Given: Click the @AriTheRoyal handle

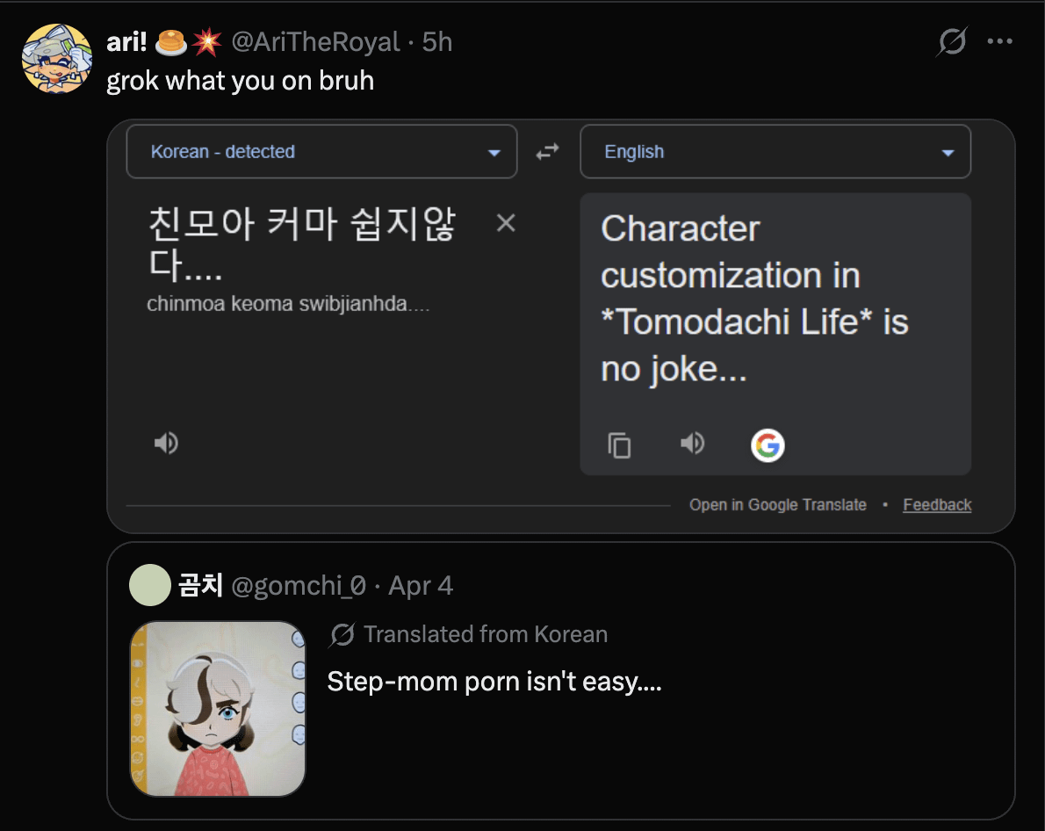Looking at the screenshot, I should pyautogui.click(x=315, y=41).
